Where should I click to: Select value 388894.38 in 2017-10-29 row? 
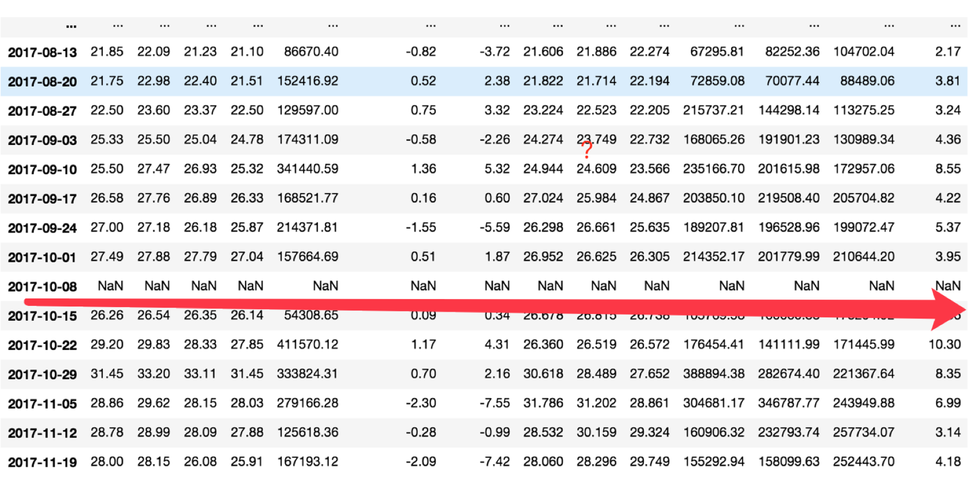pos(713,374)
